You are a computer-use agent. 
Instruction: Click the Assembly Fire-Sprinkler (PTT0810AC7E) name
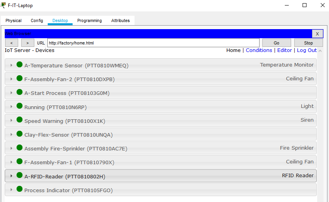[76, 149]
